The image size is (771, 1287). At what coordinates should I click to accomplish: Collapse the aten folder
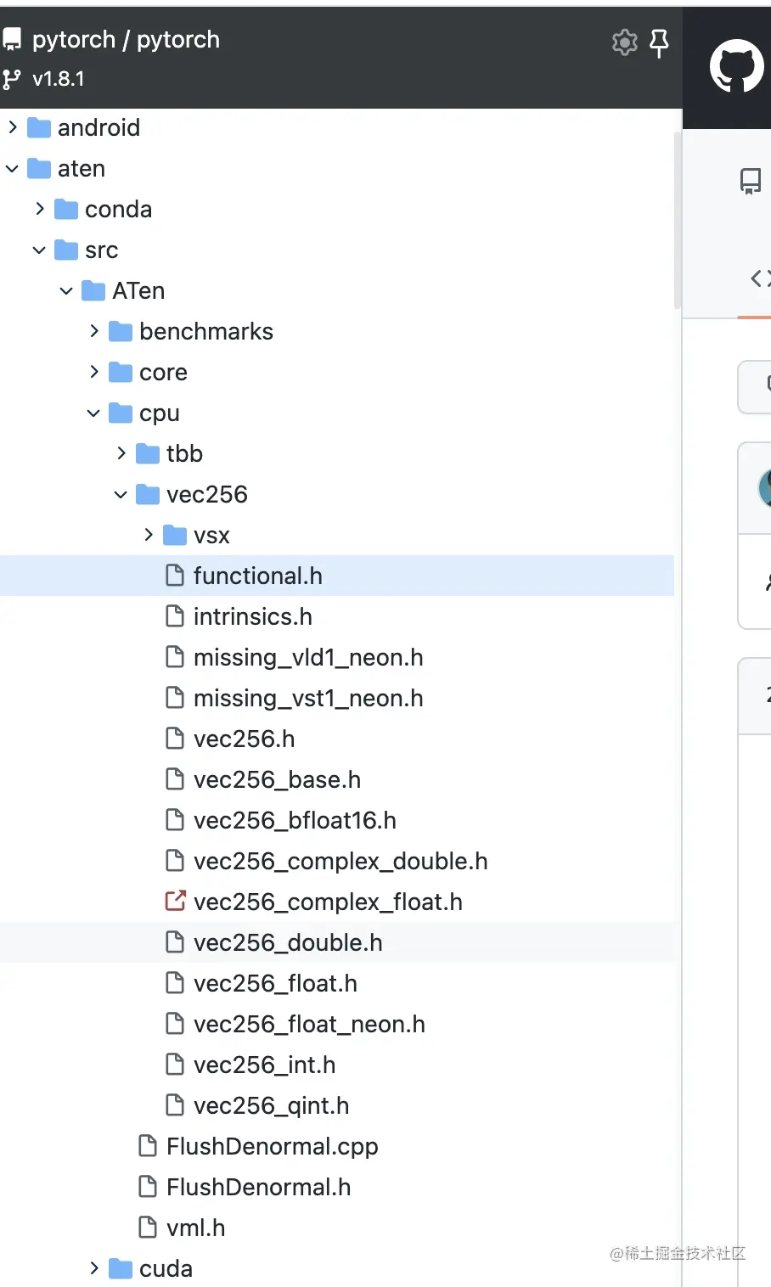(12, 168)
